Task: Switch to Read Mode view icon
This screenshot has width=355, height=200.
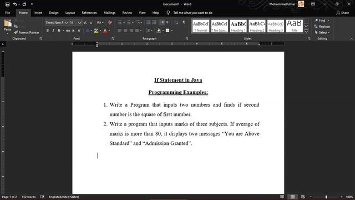Action: tap(282, 197)
